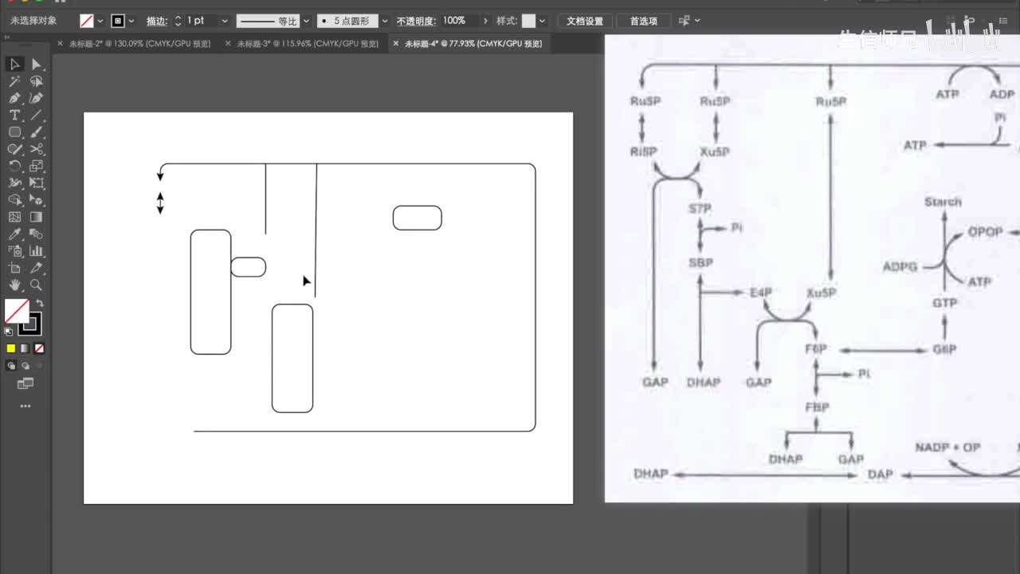Select the Magic Wand tool
The width and height of the screenshot is (1020, 574).
coord(14,81)
